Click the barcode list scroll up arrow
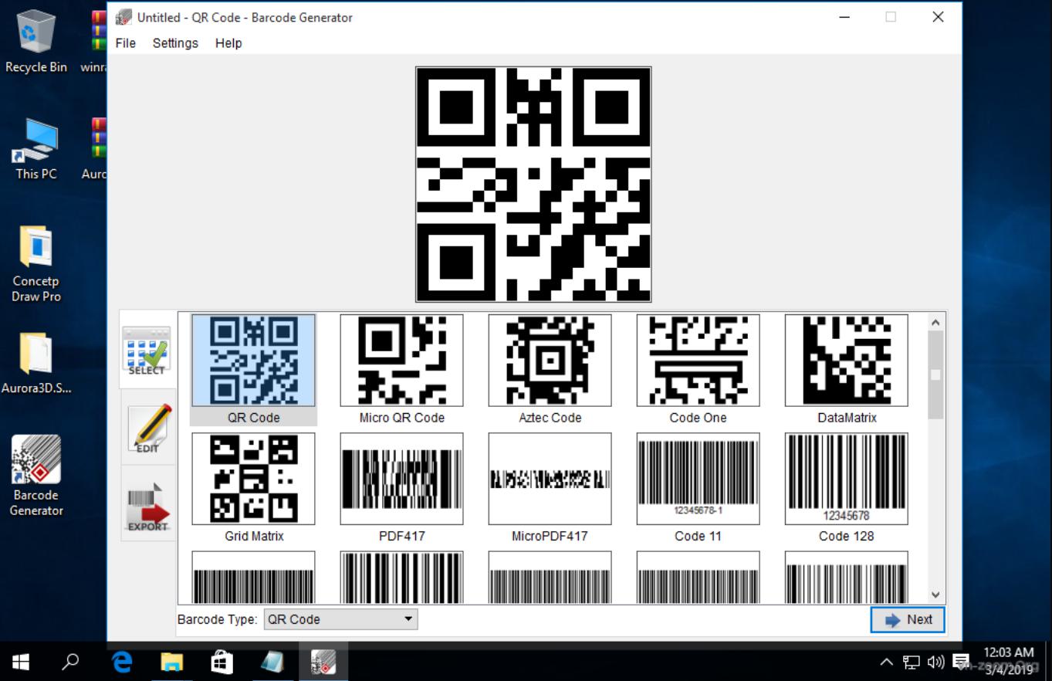The image size is (1052, 681). 935,322
